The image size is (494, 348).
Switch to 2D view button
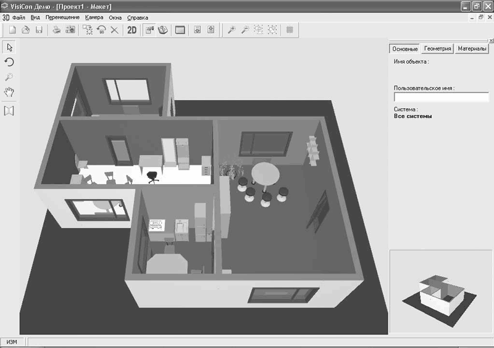coord(132,30)
